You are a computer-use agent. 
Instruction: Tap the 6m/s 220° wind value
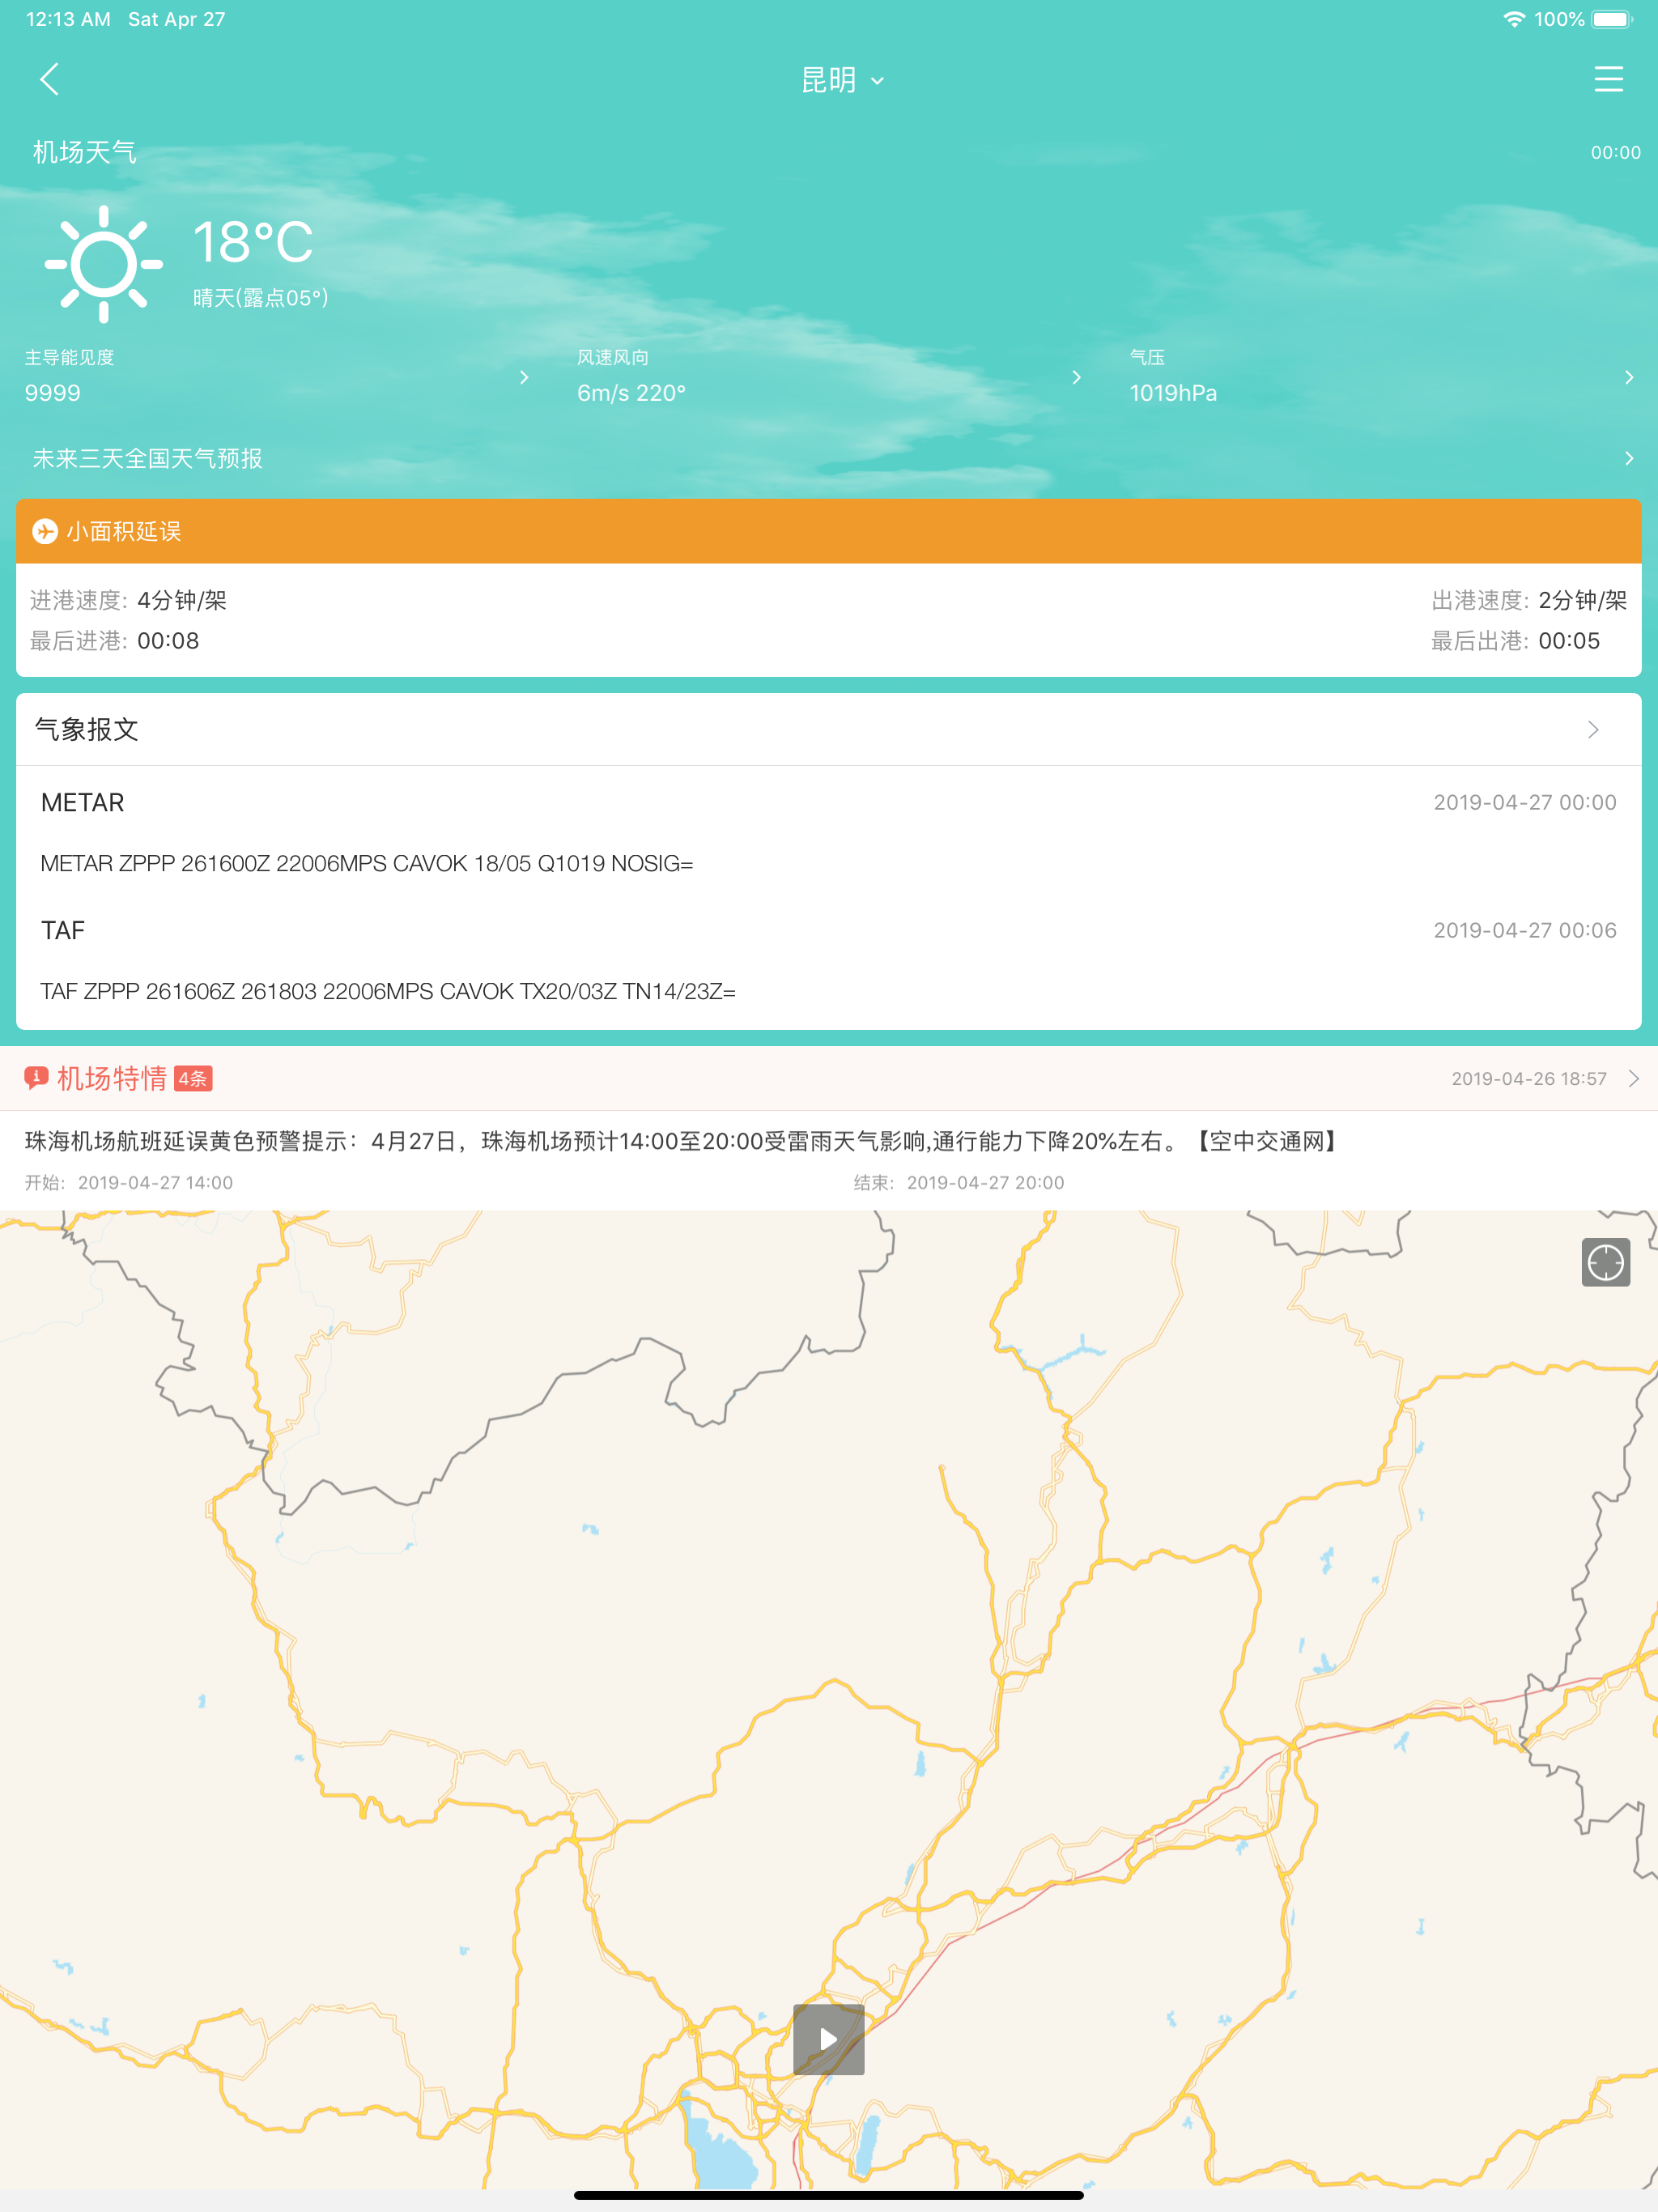(x=631, y=393)
